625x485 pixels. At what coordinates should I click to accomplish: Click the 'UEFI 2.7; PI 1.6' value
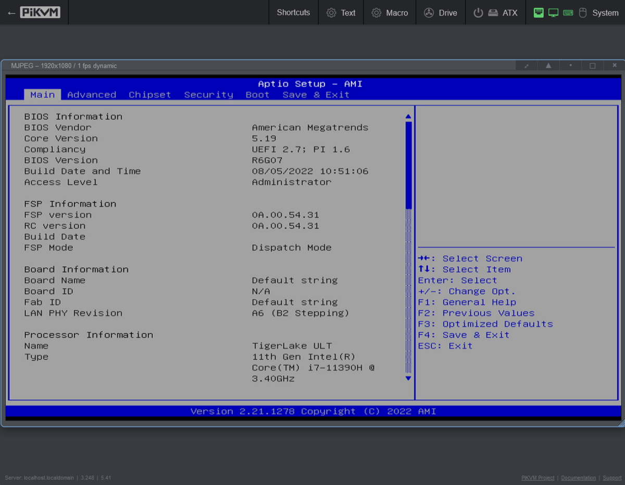pos(301,149)
